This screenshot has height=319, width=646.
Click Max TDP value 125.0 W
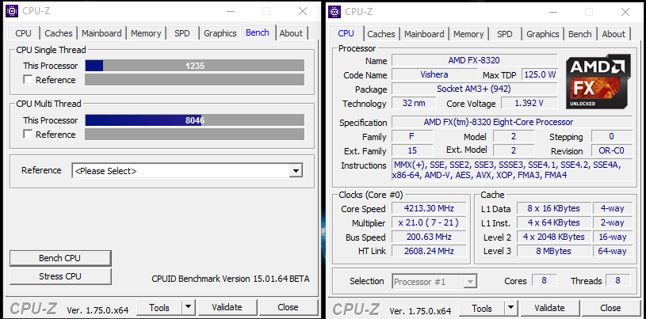[540, 74]
